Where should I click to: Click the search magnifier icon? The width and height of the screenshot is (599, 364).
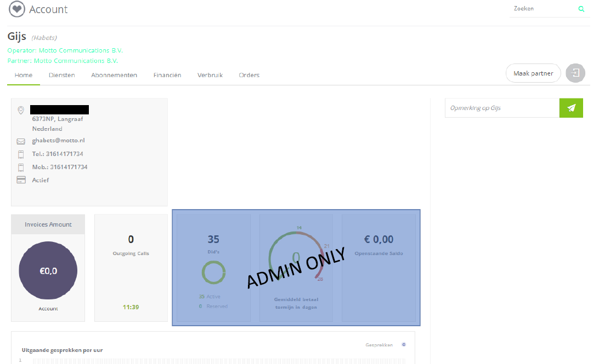(581, 9)
